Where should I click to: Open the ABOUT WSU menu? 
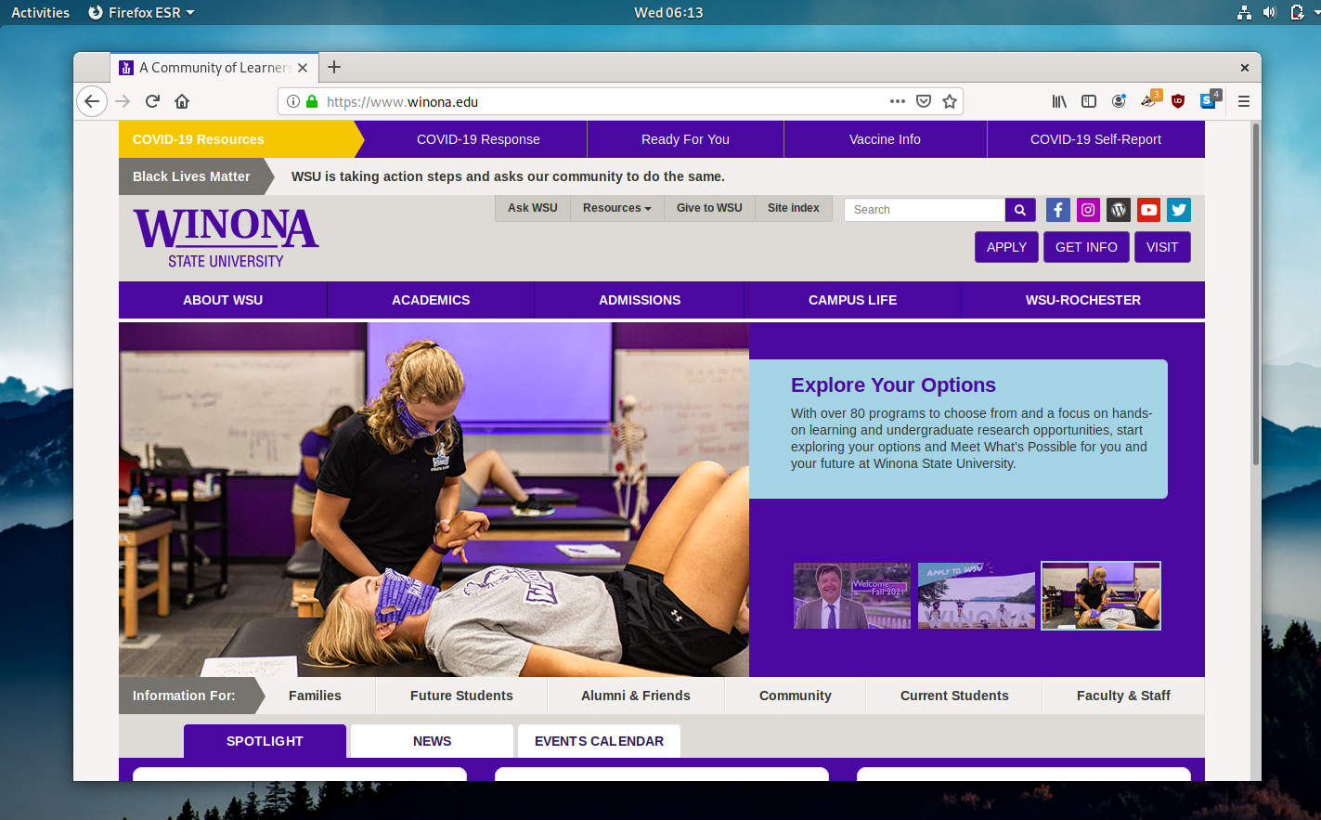coord(223,300)
